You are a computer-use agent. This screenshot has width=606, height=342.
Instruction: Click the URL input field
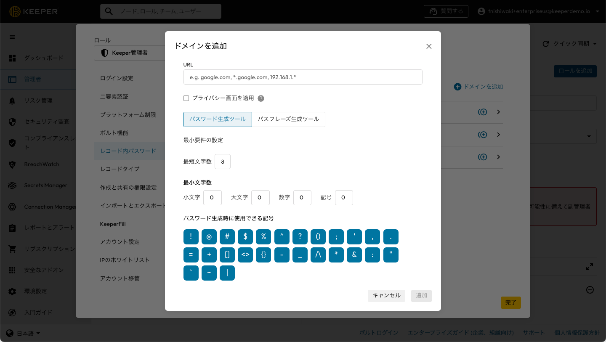[x=303, y=77]
